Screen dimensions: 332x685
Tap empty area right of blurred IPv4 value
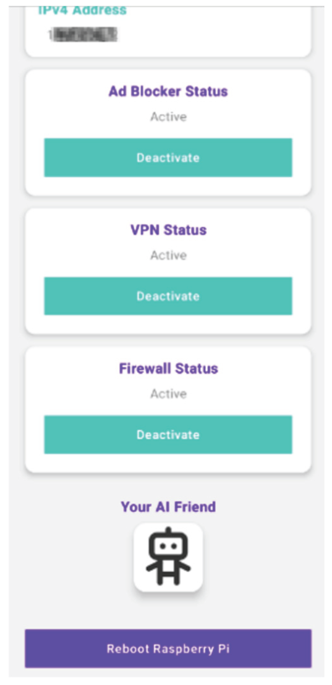point(208,35)
